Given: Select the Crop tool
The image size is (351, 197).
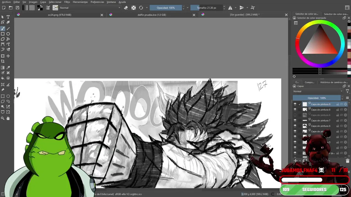Looking at the screenshot, I should pyautogui.click(x=3, y=61).
